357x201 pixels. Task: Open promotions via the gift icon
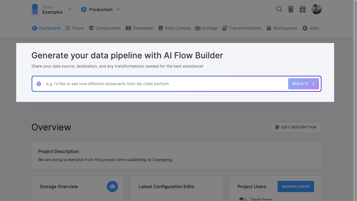[x=302, y=9]
